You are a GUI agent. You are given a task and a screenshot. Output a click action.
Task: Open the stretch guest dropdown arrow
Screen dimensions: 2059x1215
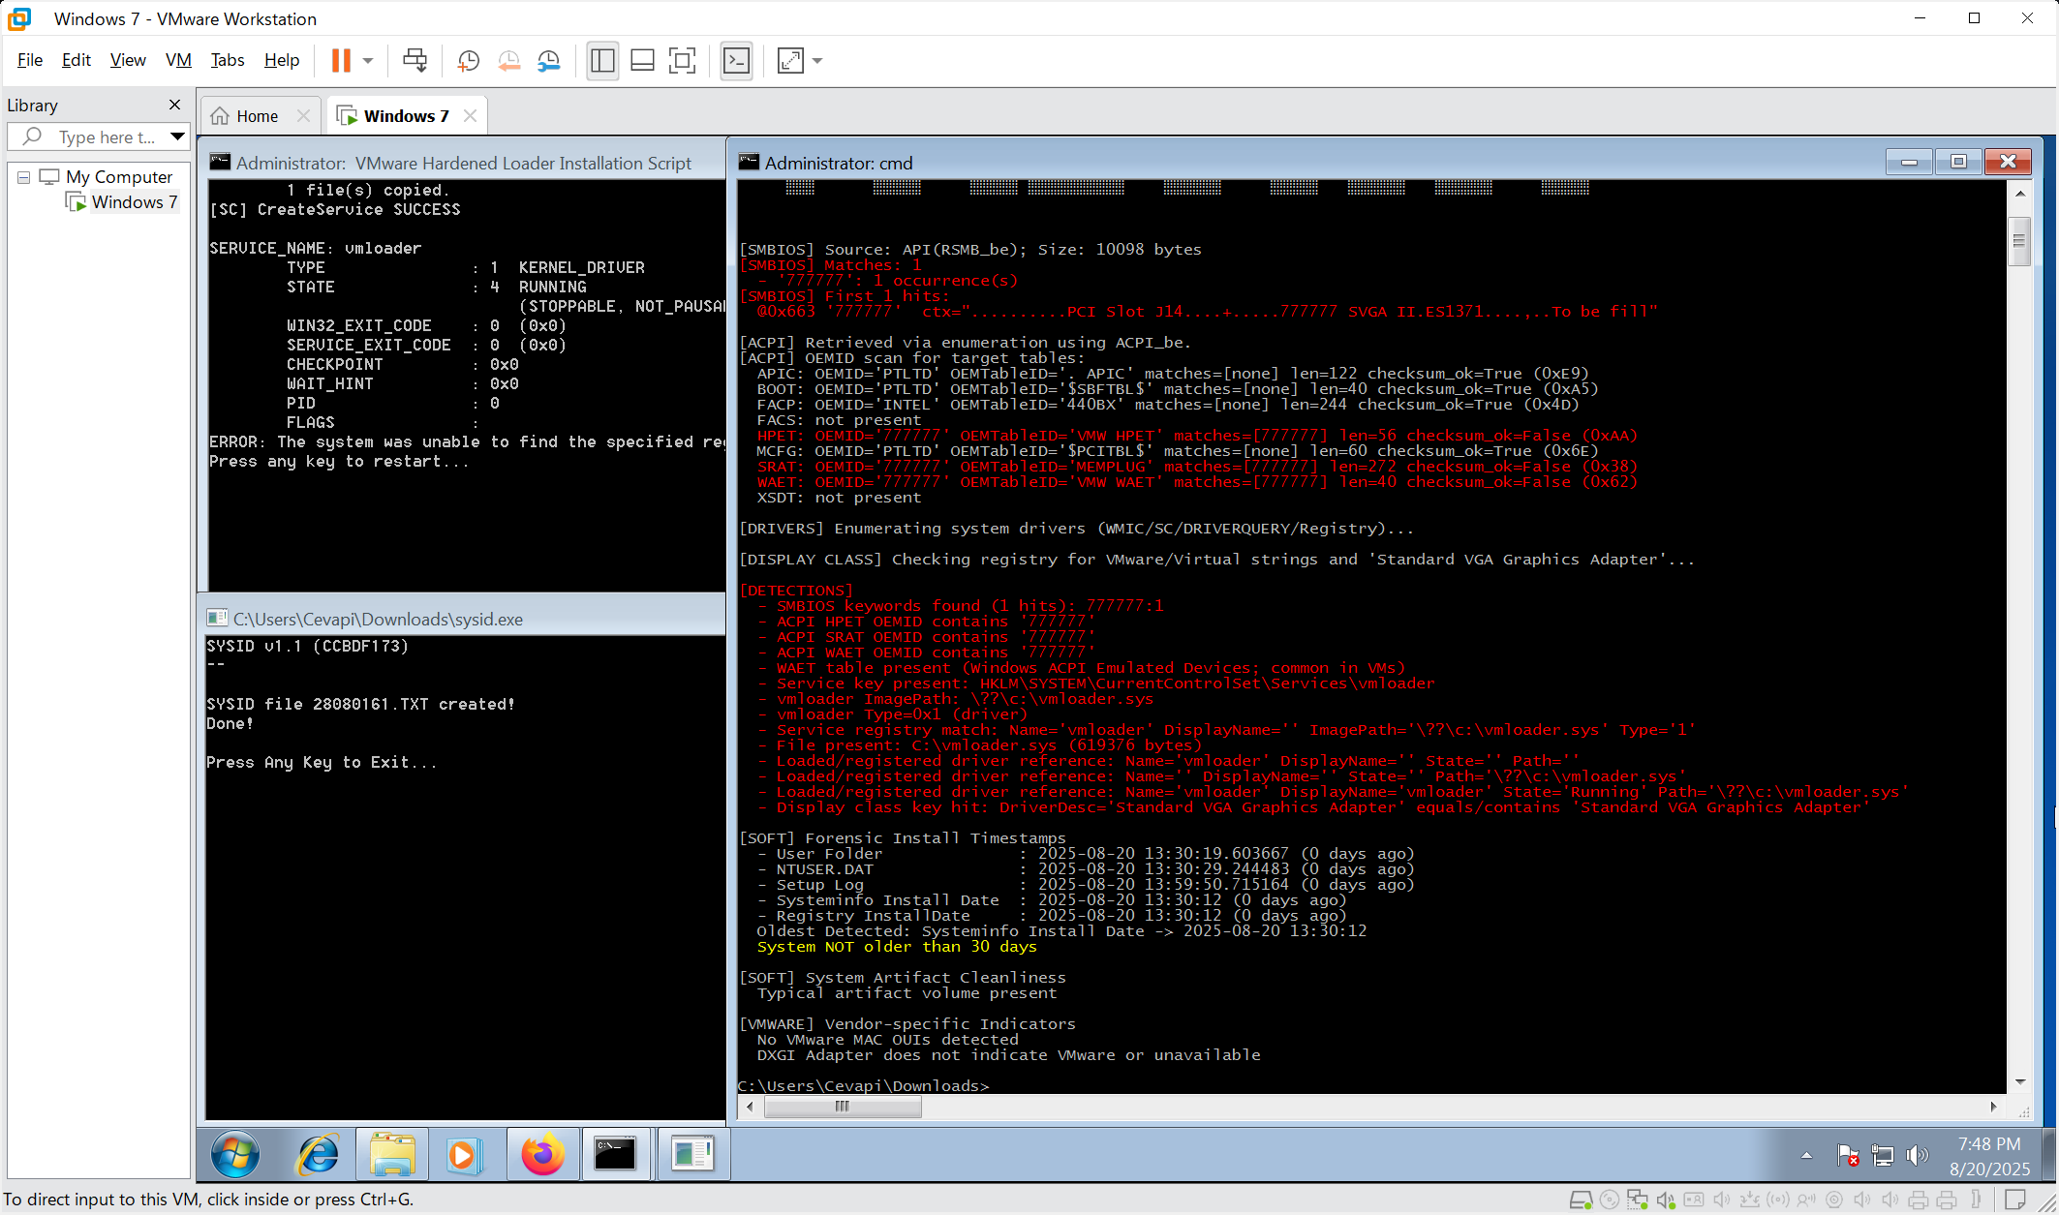click(817, 60)
